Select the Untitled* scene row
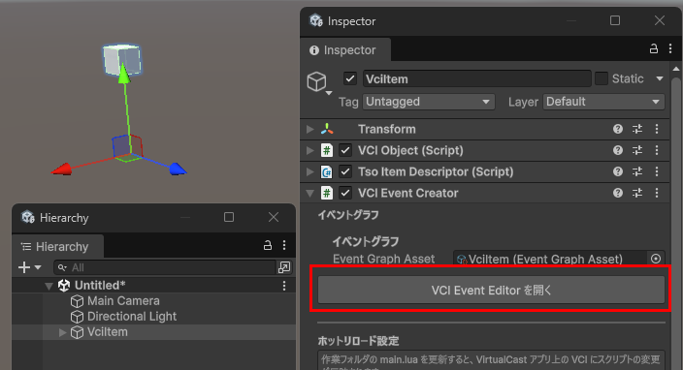This screenshot has width=683, height=370. [153, 286]
